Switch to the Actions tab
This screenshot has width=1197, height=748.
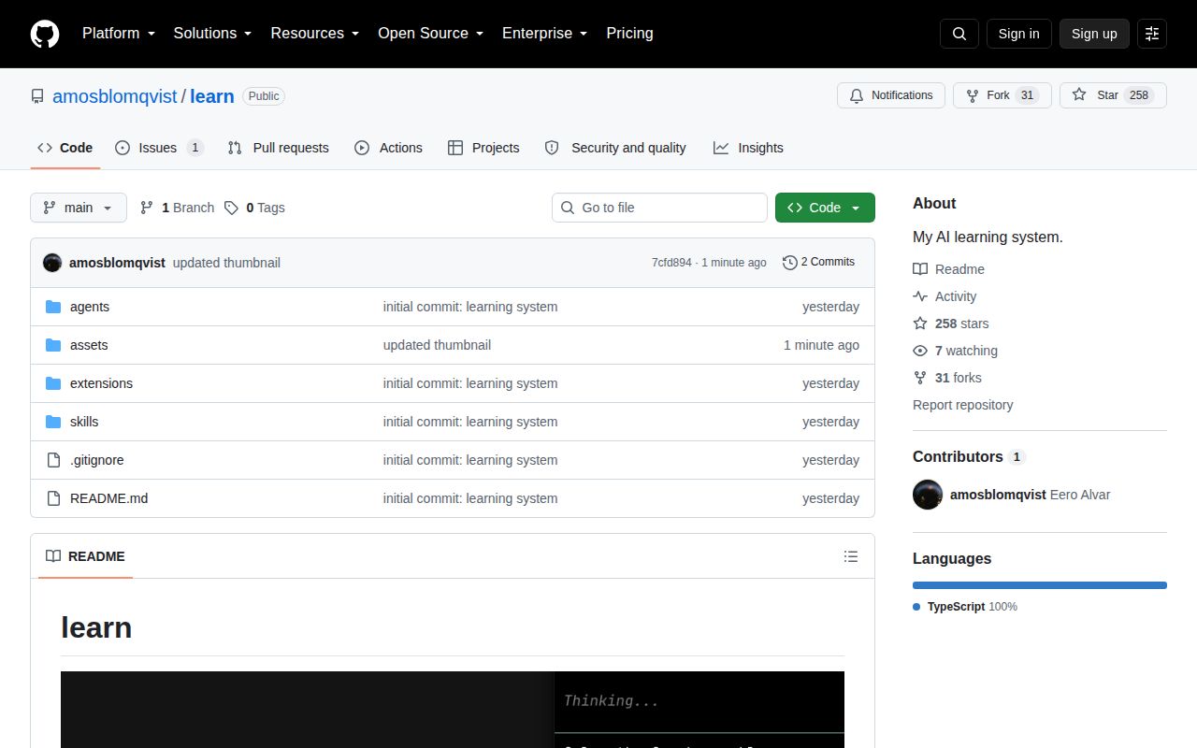pos(388,148)
